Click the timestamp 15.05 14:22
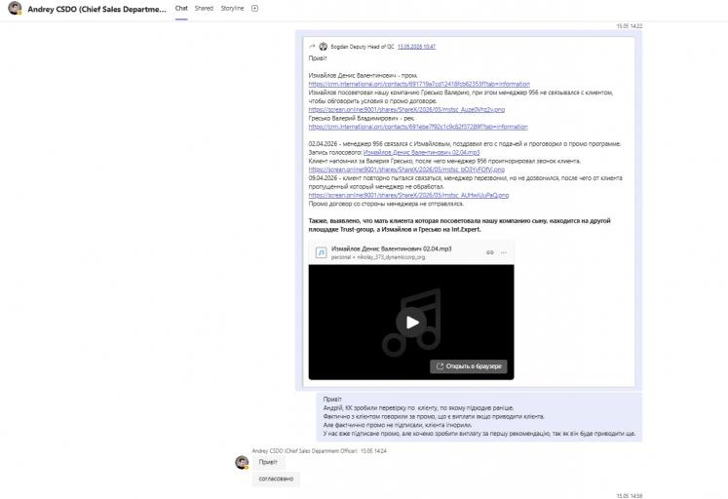This screenshot has width=728, height=499. click(x=630, y=26)
